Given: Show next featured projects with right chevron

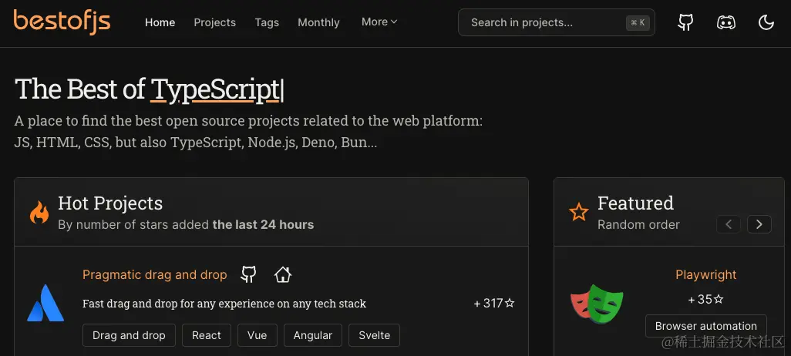Looking at the screenshot, I should 759,224.
